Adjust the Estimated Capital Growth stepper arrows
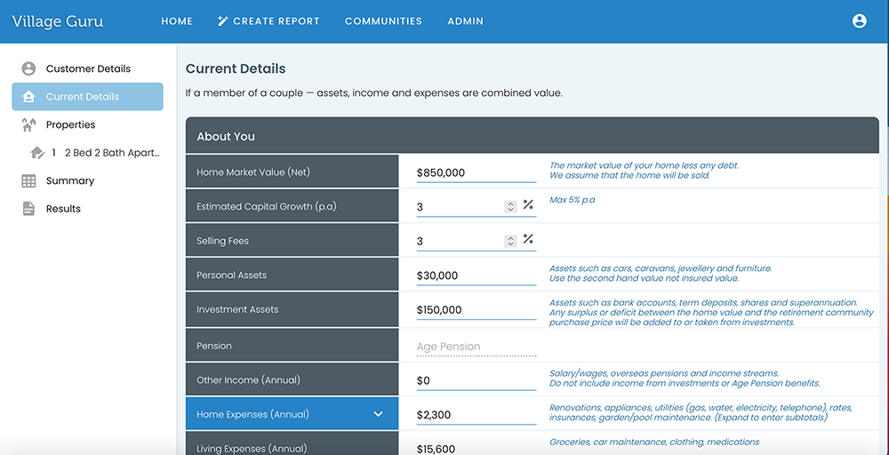 510,206
